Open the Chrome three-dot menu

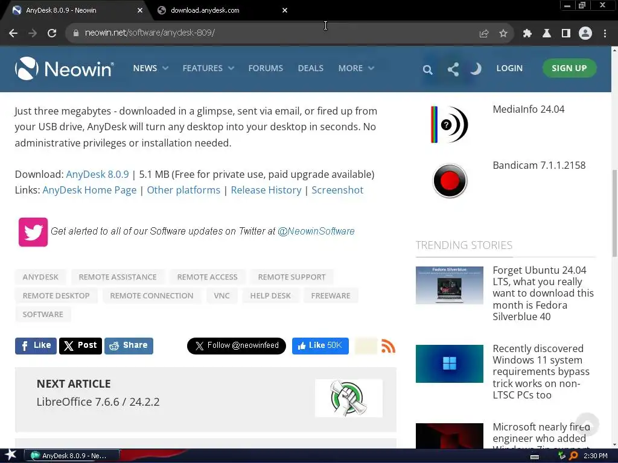(605, 34)
